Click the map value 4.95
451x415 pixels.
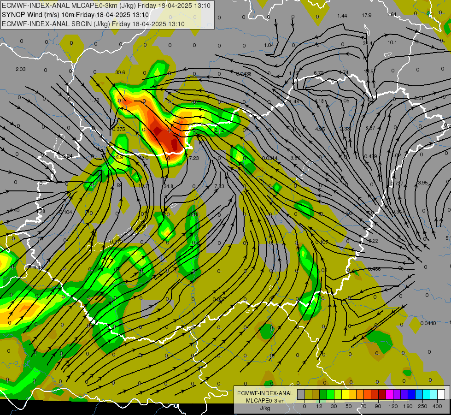coord(320,129)
